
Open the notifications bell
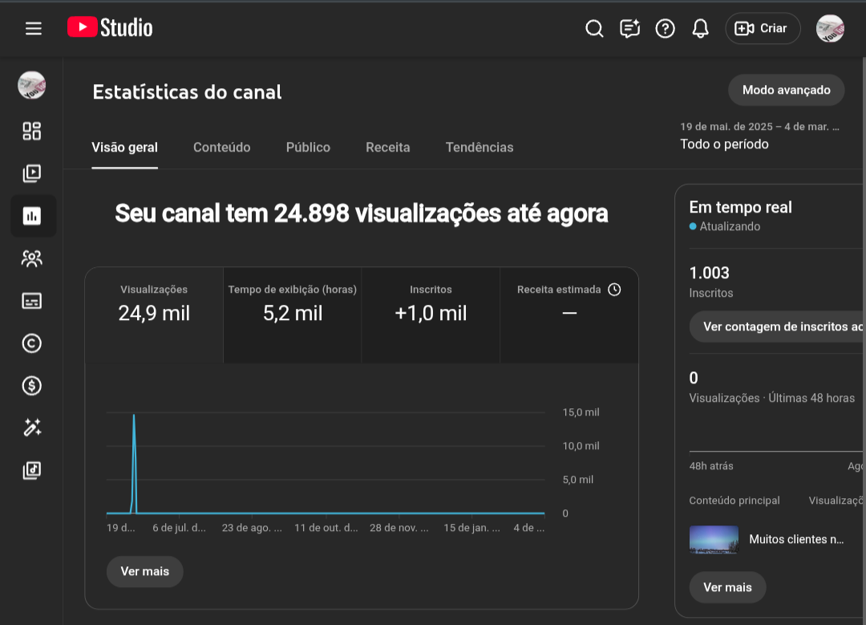click(700, 29)
